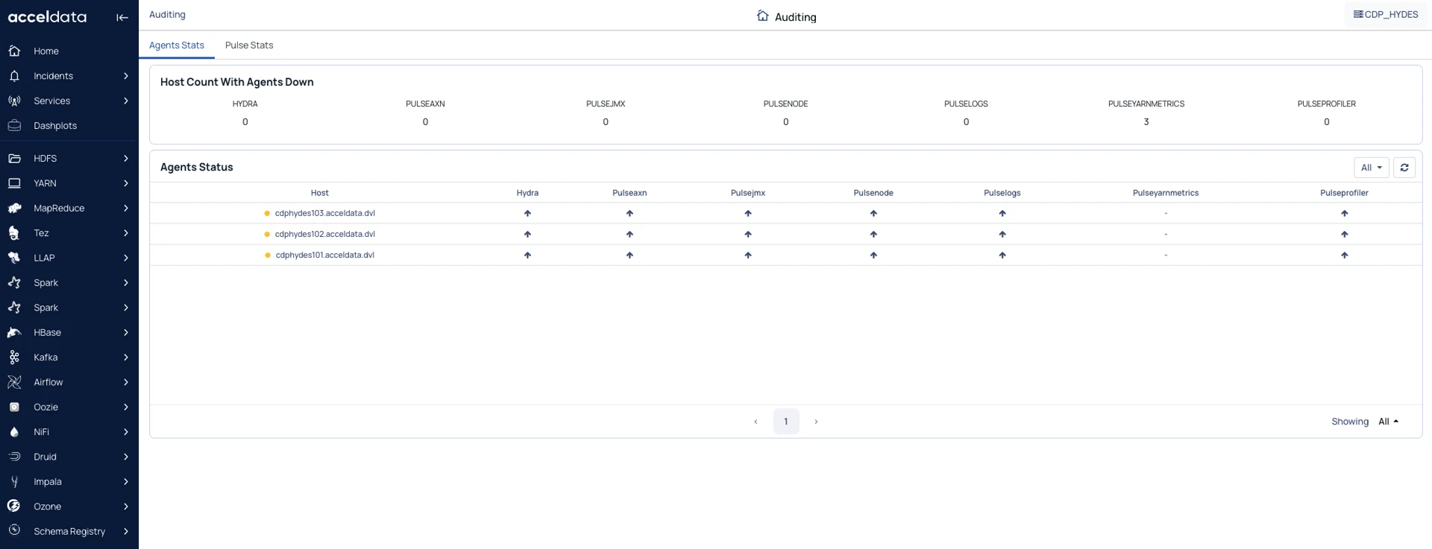
Task: Click the Airflow icon in the sidebar
Action: (14, 382)
